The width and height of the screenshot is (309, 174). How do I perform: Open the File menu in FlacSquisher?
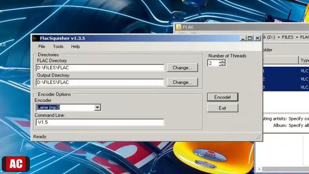point(42,46)
